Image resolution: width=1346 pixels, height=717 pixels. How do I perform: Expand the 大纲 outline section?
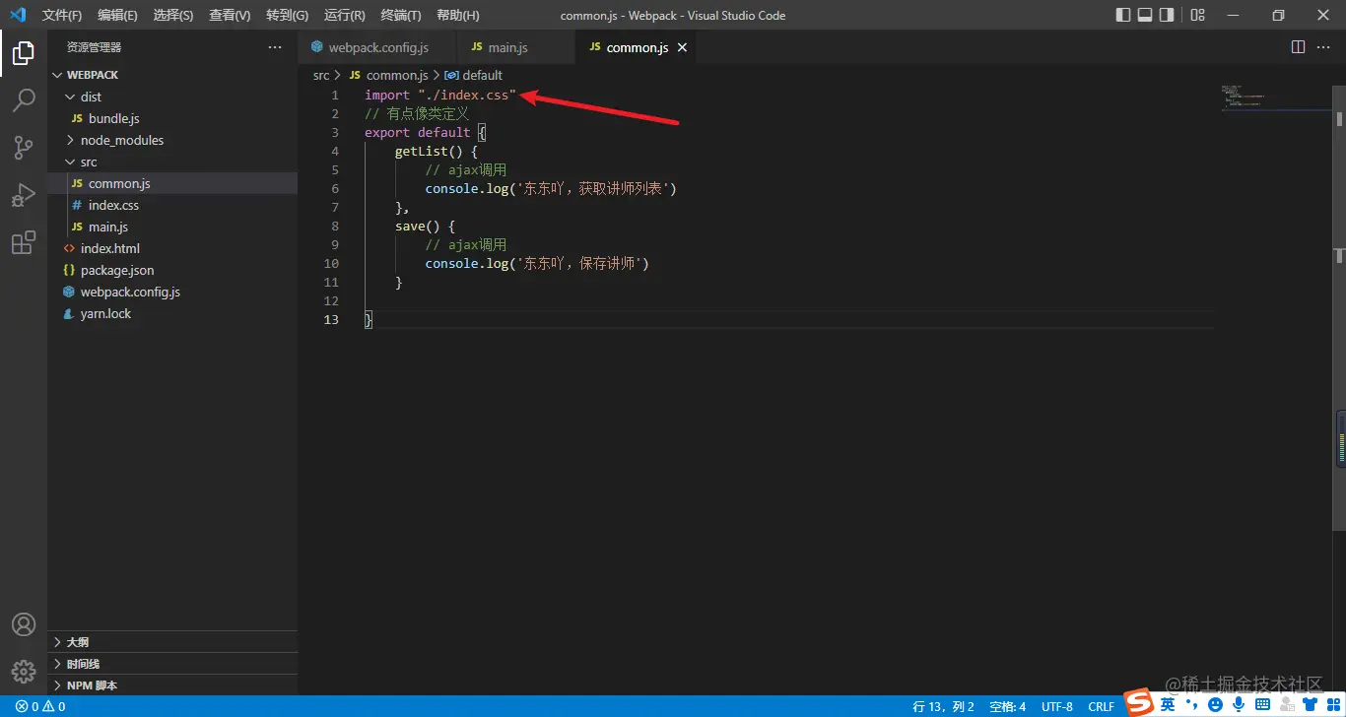(x=172, y=642)
